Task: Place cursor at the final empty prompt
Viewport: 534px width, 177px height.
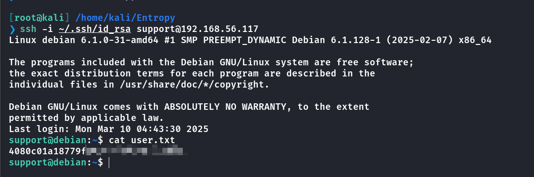Action: click(x=109, y=163)
